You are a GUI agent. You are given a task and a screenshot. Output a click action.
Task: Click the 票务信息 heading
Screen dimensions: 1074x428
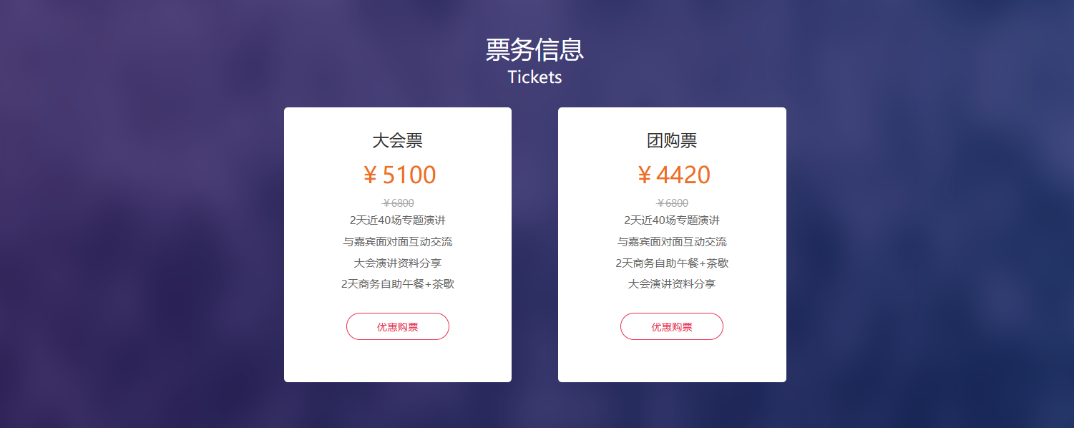pos(535,50)
